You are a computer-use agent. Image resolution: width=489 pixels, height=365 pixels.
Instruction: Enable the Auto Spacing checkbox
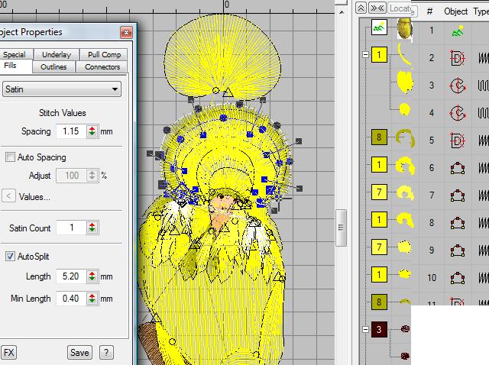pos(10,157)
